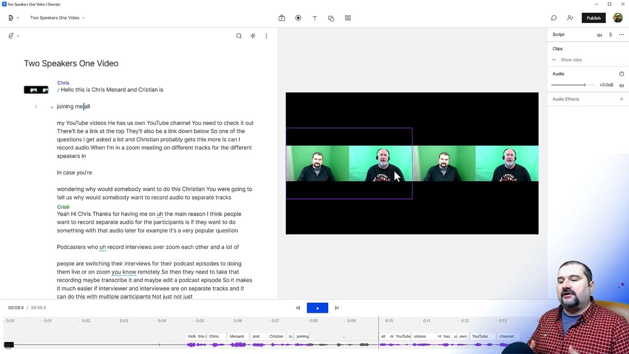Image resolution: width=629 pixels, height=354 pixels.
Task: Click the writing quill icon top left
Action: tap(11, 35)
